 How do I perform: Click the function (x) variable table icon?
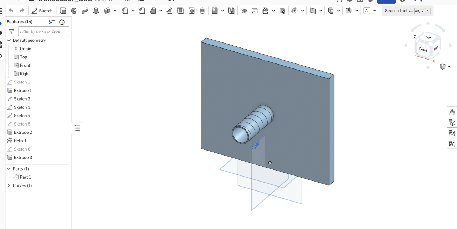452,144
